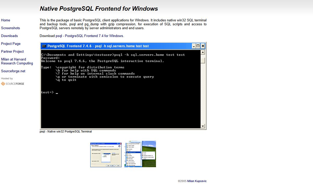This screenshot has width=313, height=193.
Task: Click the terminal scrollbar down arrow
Action: coord(203,126)
